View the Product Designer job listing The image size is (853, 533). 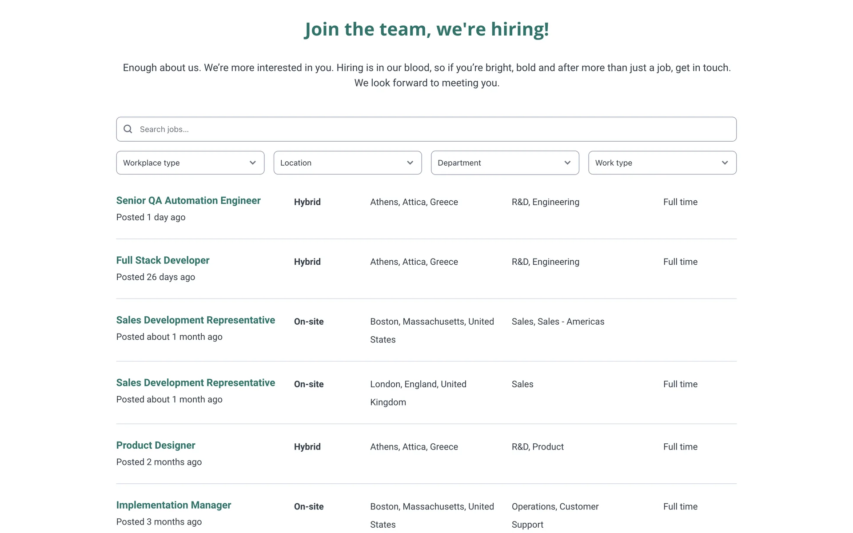point(155,445)
